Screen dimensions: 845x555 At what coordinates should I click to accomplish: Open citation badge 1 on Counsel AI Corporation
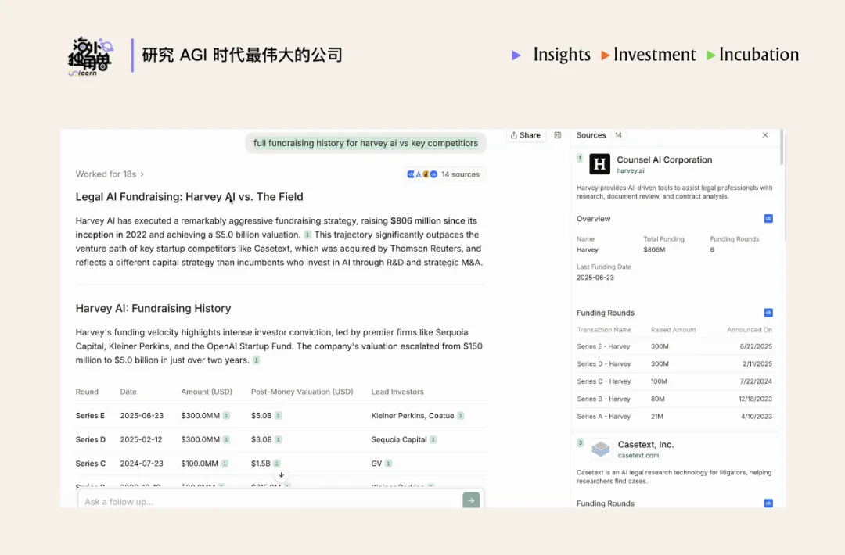coord(580,158)
